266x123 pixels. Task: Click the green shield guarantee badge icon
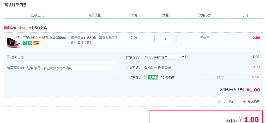coord(30,43)
